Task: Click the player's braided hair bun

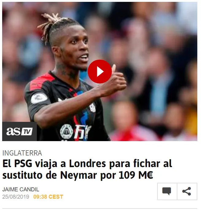Action: (51, 24)
